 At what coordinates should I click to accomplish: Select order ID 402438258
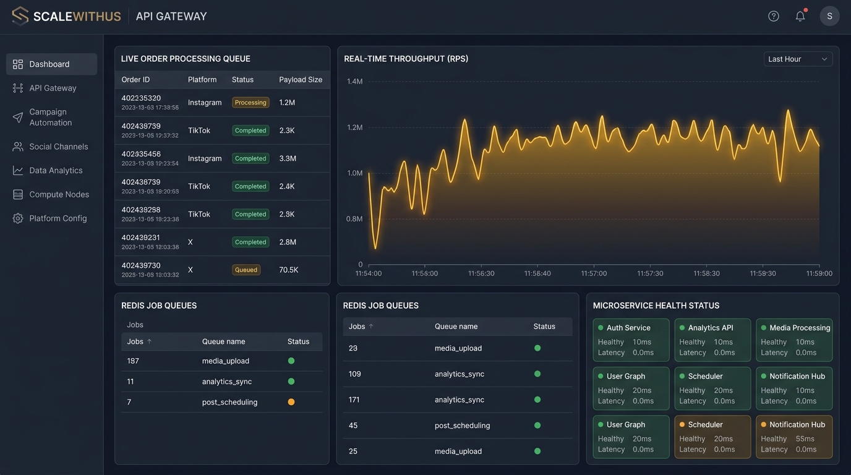(x=141, y=210)
